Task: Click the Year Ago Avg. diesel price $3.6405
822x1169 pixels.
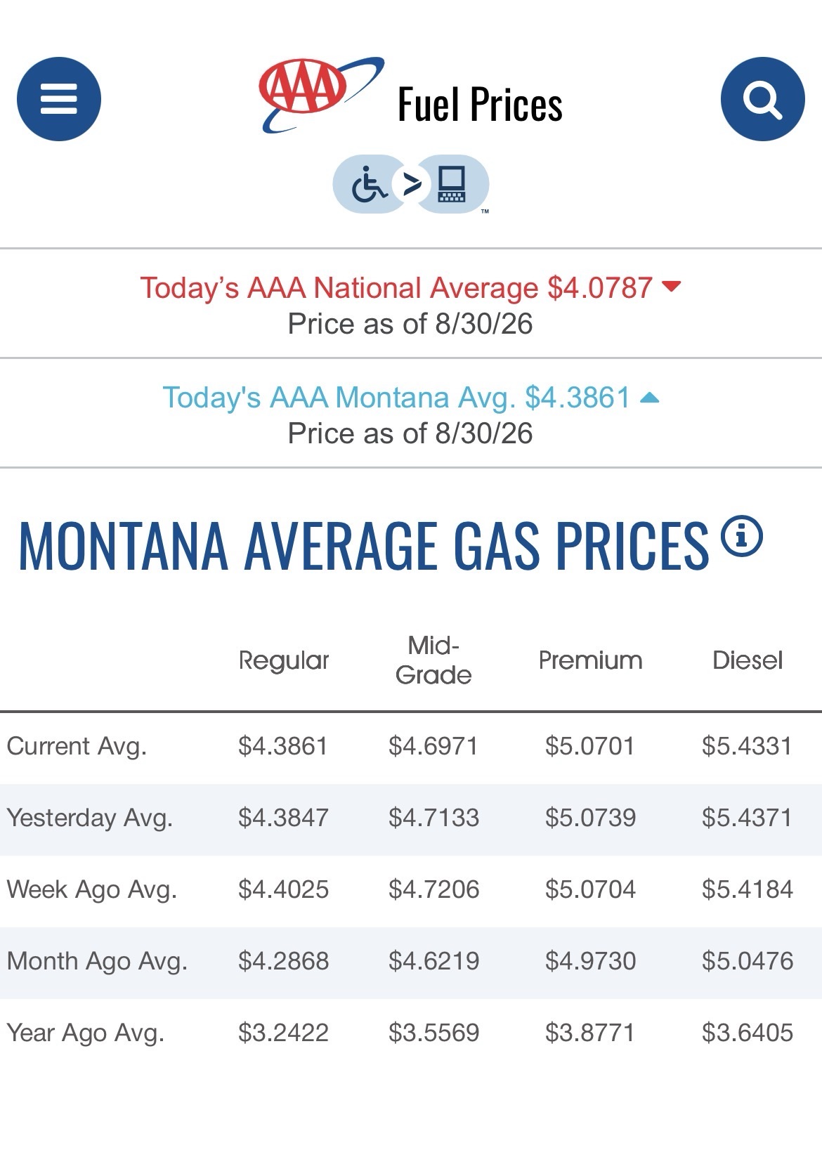Action: pos(748,1033)
